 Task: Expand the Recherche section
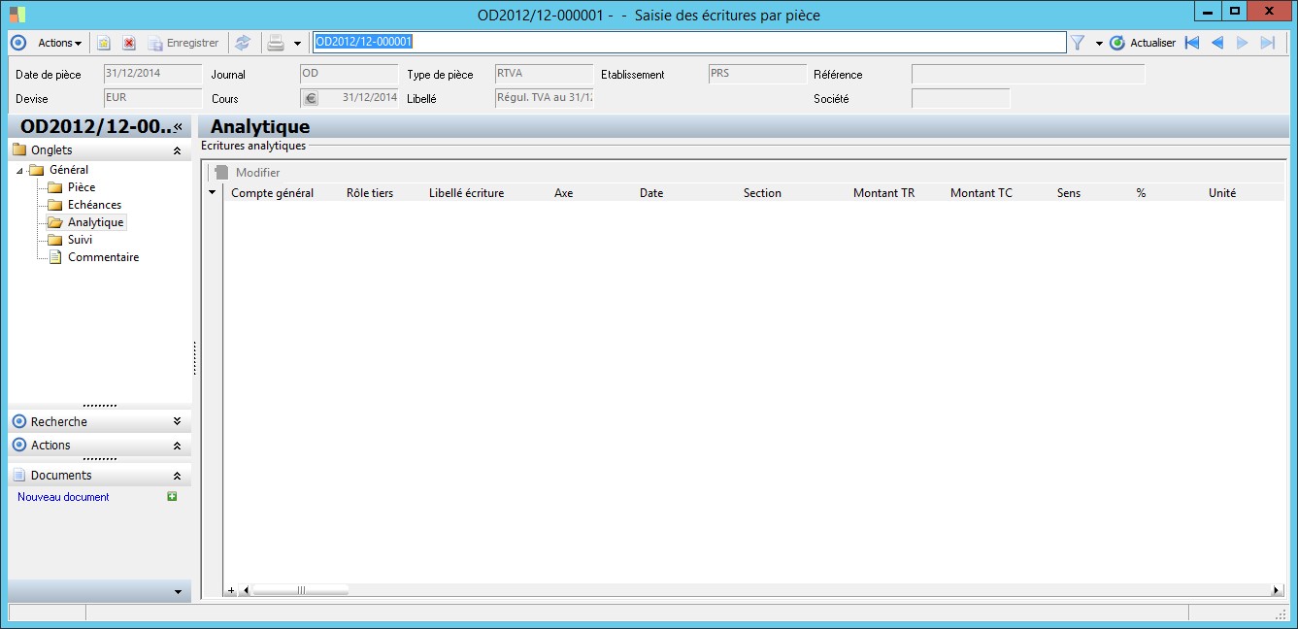coord(177,421)
